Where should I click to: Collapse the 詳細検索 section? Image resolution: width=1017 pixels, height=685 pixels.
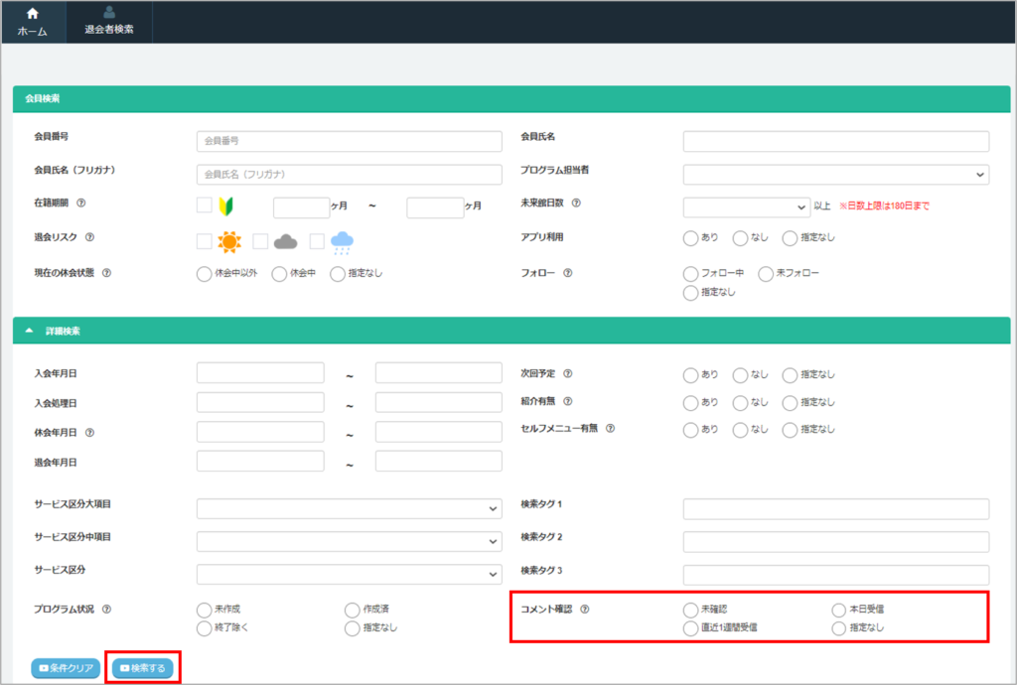[30, 331]
